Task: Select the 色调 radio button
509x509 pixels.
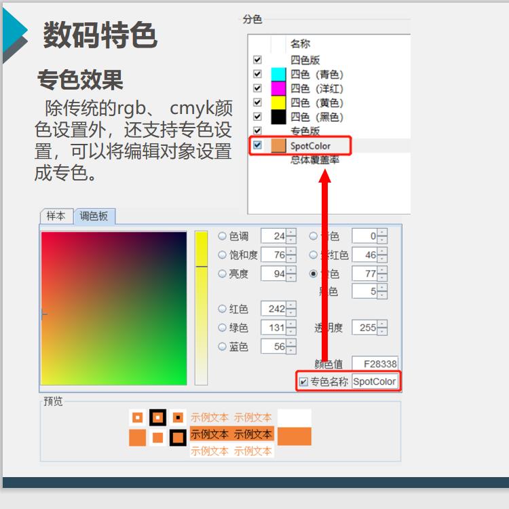Action: (x=222, y=236)
